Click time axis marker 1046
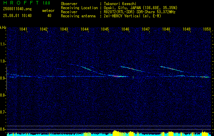 125,29
